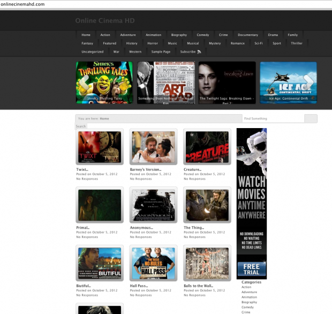Screen dimensions: 332x314
Task: Open the Twixt movie thumbnail
Action: click(100, 147)
